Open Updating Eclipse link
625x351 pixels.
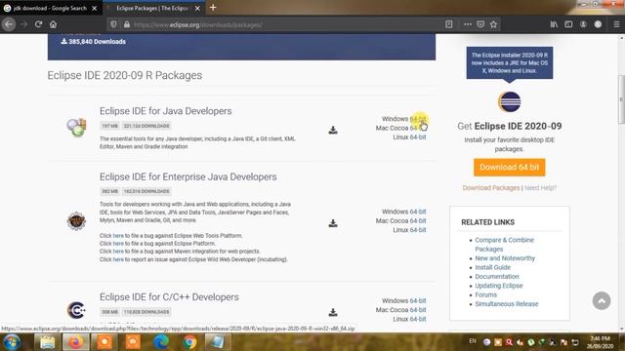point(499,286)
